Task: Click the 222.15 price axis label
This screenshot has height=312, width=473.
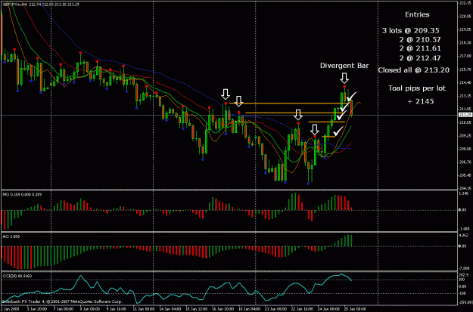Action: tap(463, 3)
